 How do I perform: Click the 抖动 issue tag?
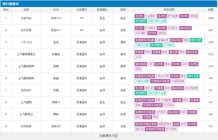[184, 64]
